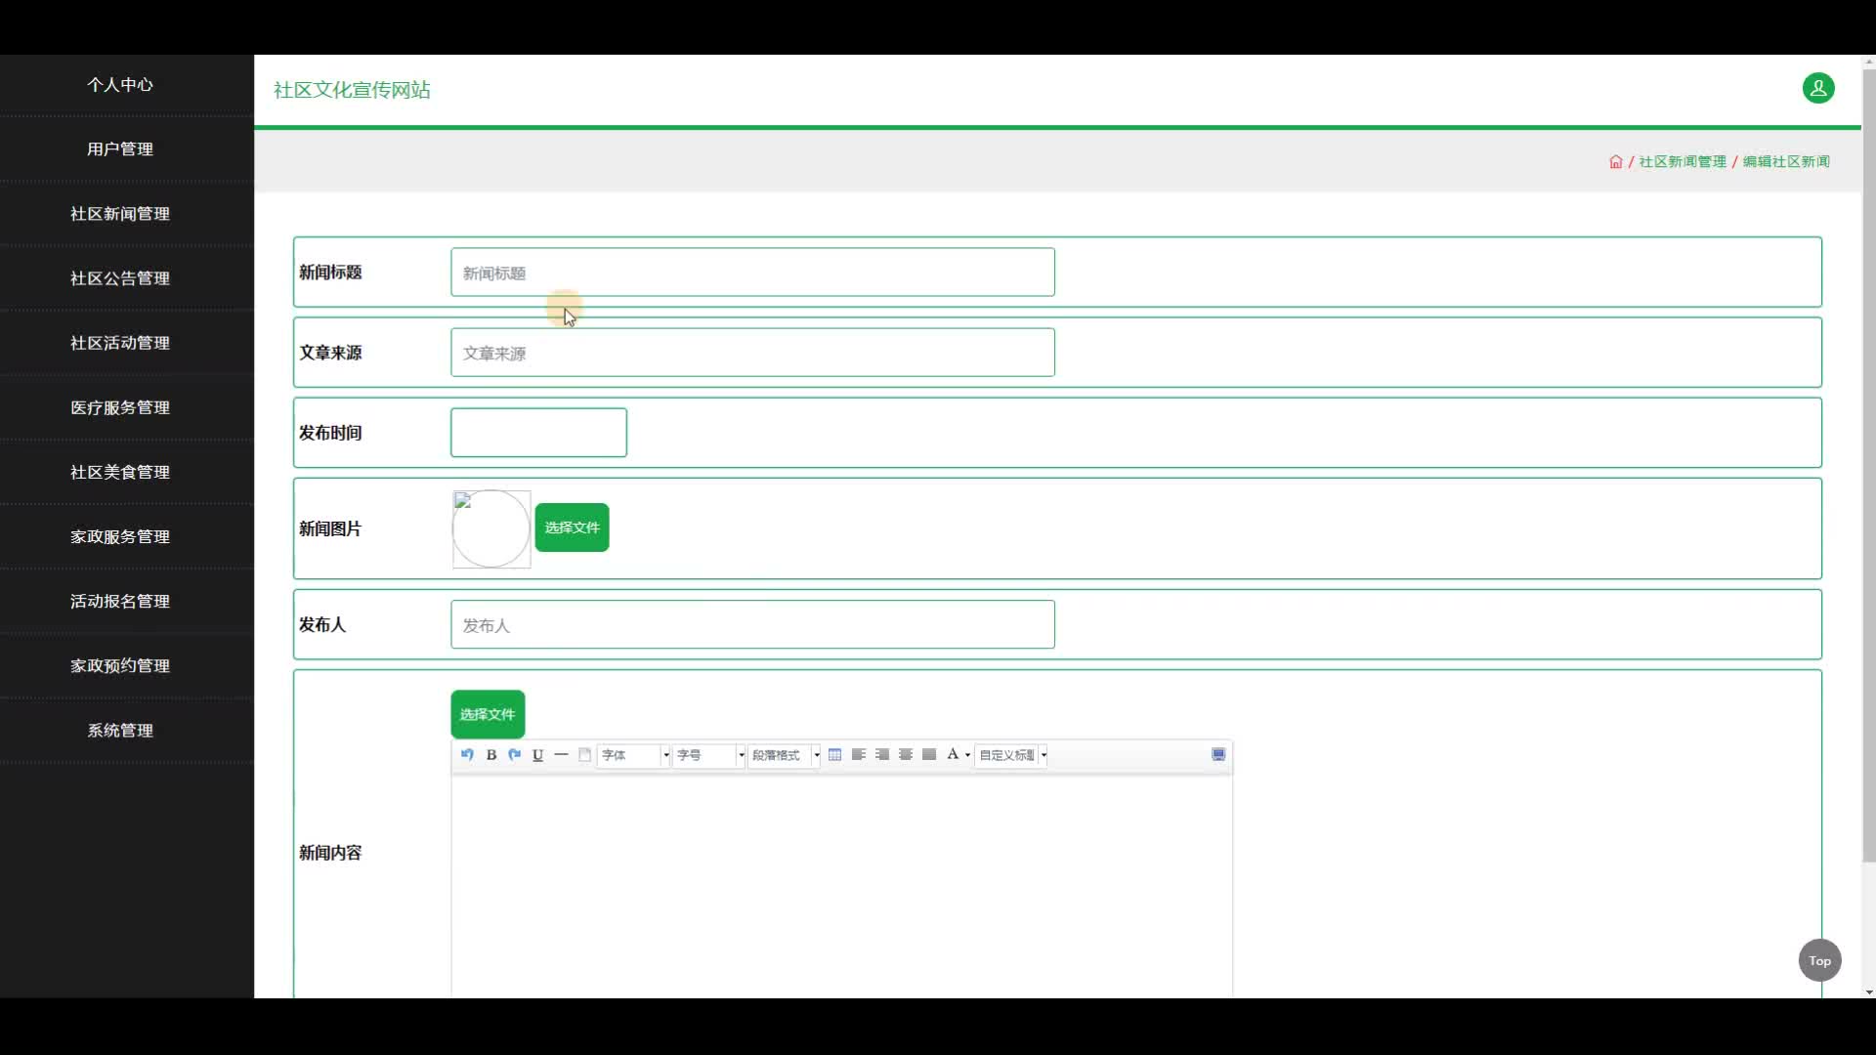The height and width of the screenshot is (1055, 1876).
Task: Justify text in the editor
Action: (929, 754)
